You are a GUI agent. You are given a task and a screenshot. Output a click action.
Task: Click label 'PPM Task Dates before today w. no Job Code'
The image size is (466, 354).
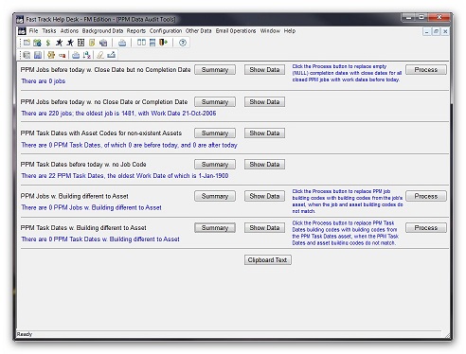click(83, 165)
